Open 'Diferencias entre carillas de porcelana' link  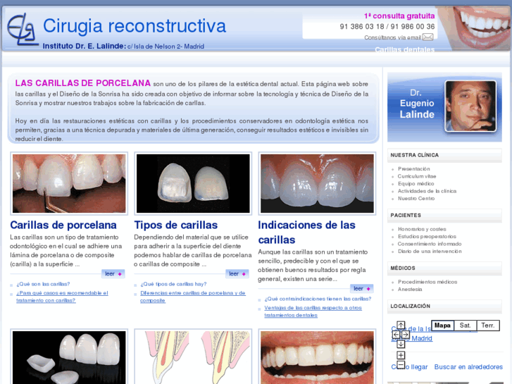[x=193, y=297]
